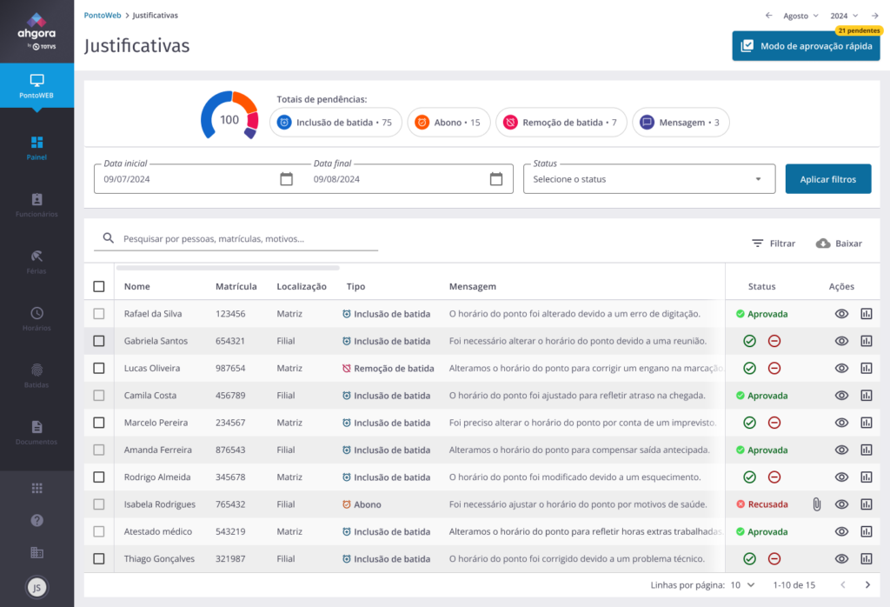This screenshot has width=890, height=607.
Task: View details eye icon for Rafael da Silva
Action: pyautogui.click(x=840, y=314)
